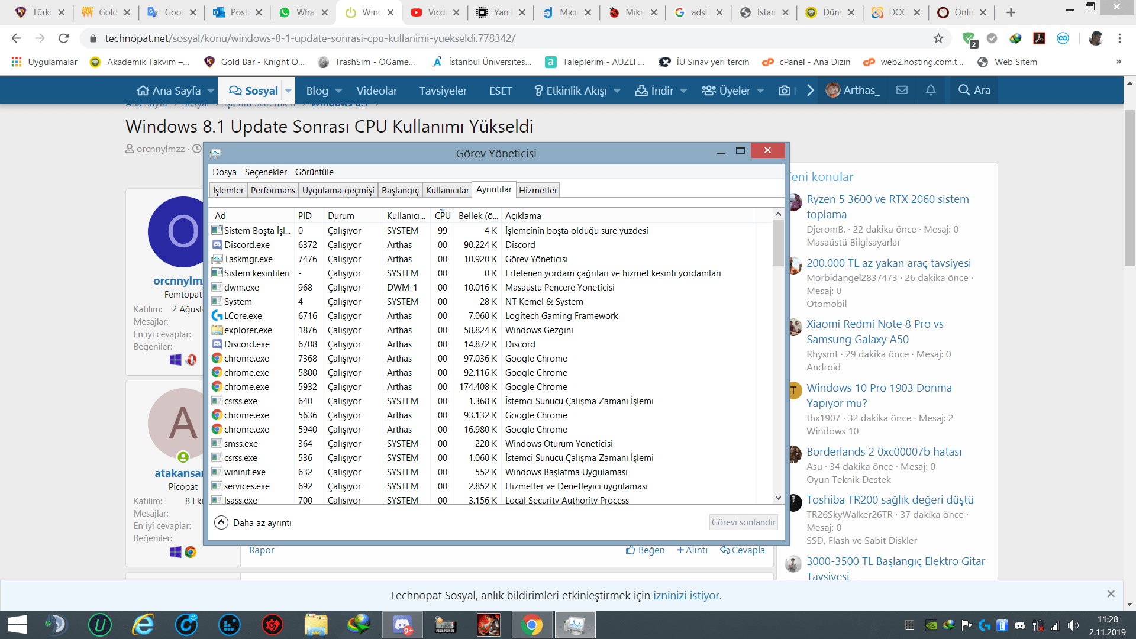The height and width of the screenshot is (639, 1136).
Task: Open the inbox envelope icon
Action: (902, 91)
